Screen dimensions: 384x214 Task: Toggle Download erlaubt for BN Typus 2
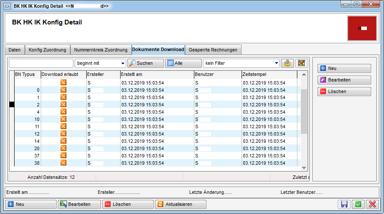click(63, 104)
